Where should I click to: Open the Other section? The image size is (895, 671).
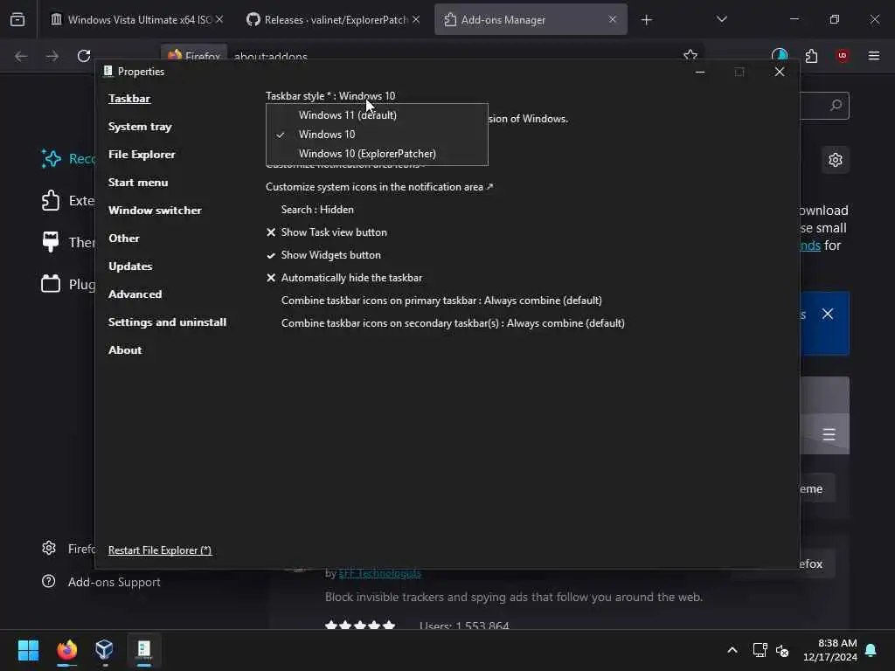pos(124,238)
